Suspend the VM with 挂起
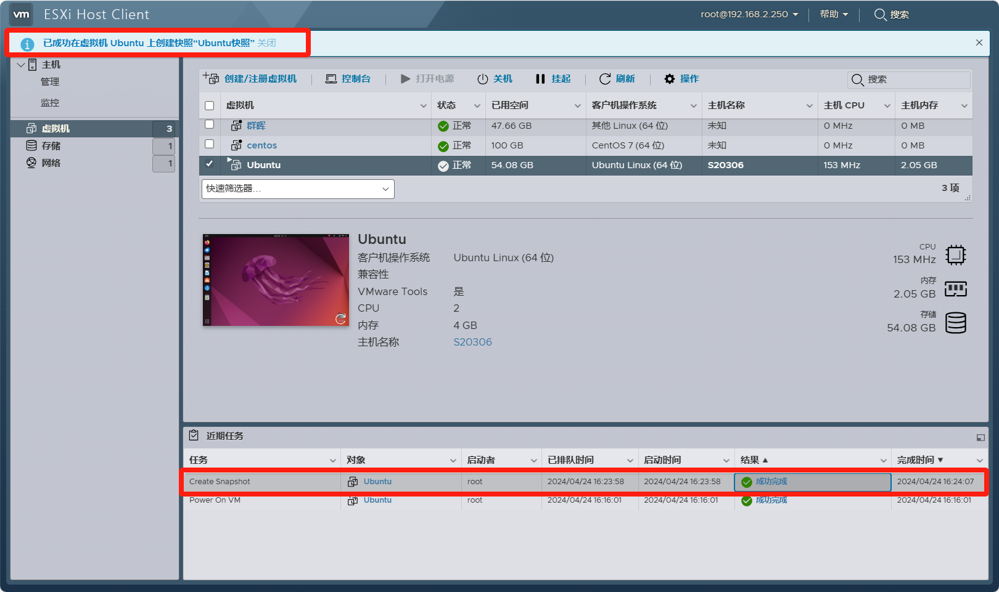Viewport: 999px width, 592px height. [x=553, y=79]
